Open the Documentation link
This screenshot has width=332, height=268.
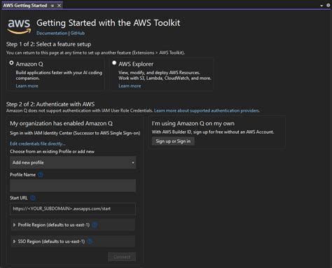coord(52,33)
